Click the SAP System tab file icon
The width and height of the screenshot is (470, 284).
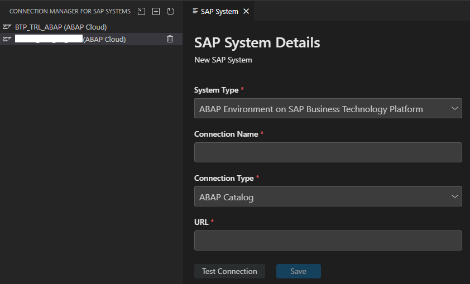(x=195, y=11)
